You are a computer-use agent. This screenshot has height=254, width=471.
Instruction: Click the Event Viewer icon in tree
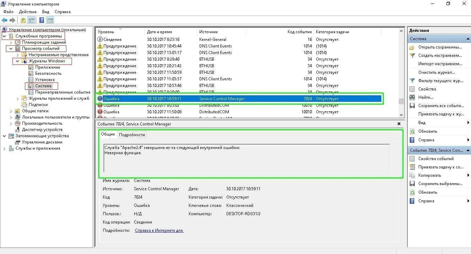coord(18,49)
